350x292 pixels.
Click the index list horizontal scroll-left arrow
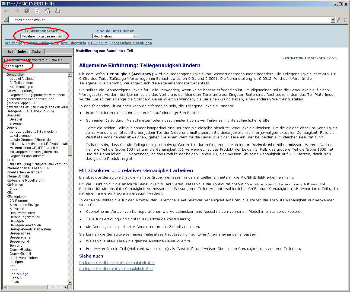tap(5, 287)
